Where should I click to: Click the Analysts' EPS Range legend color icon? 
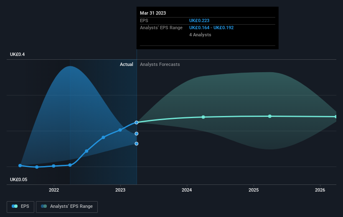44,206
